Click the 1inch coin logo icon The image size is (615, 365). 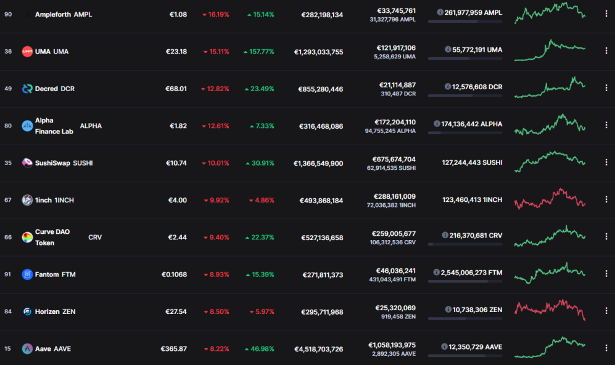[x=27, y=200]
